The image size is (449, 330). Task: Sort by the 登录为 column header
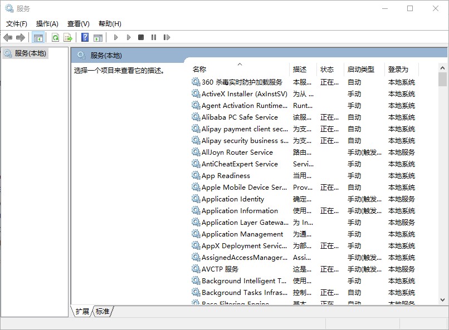(402, 70)
